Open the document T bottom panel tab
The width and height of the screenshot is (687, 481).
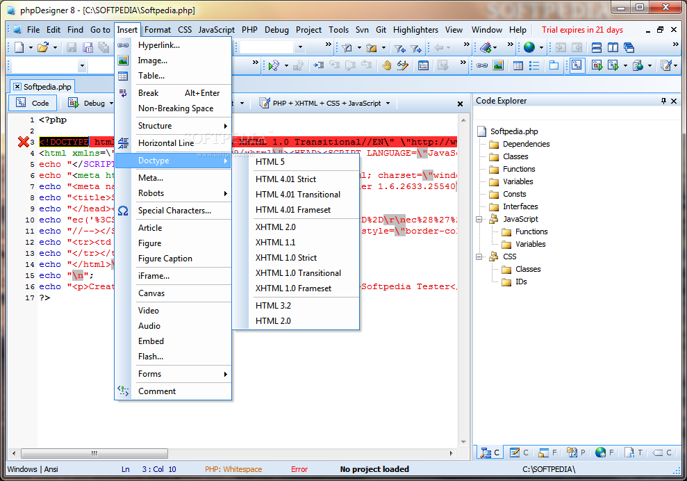[633, 453]
